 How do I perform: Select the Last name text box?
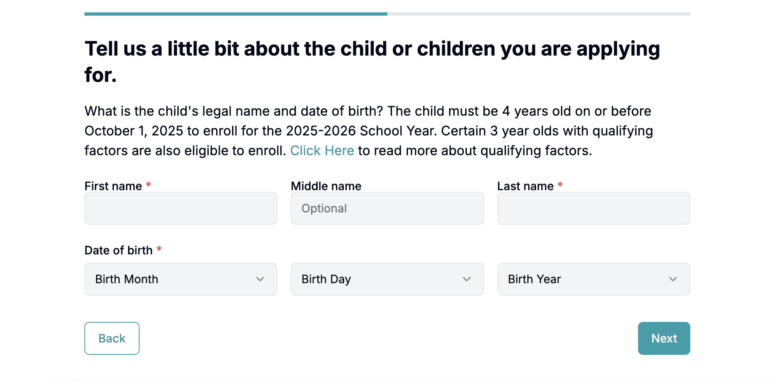[594, 208]
